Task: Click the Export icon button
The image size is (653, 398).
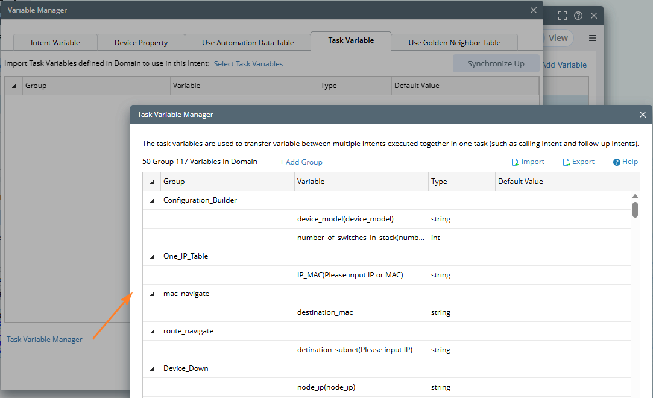Action: 579,162
